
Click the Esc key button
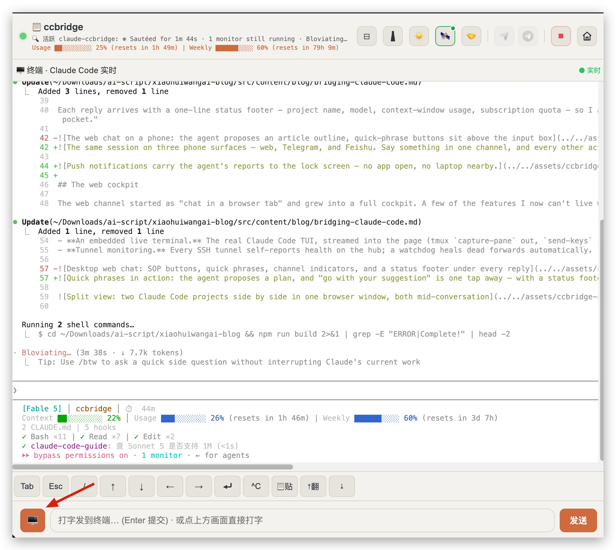point(56,486)
